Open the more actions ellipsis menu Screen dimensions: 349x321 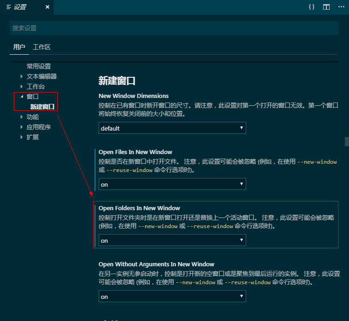pos(341,7)
